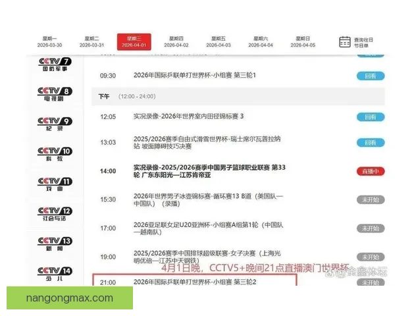
Task: Click 回看 for the 12:05 program
Action: pos(371,117)
